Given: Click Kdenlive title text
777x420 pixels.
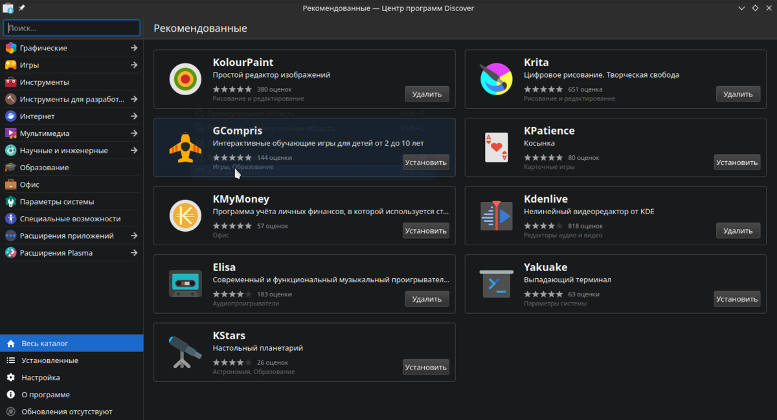Looking at the screenshot, I should coord(546,199).
